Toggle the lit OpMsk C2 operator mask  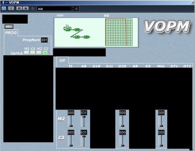(45, 53)
